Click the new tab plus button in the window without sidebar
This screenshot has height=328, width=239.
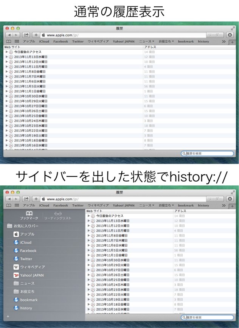(x=232, y=42)
